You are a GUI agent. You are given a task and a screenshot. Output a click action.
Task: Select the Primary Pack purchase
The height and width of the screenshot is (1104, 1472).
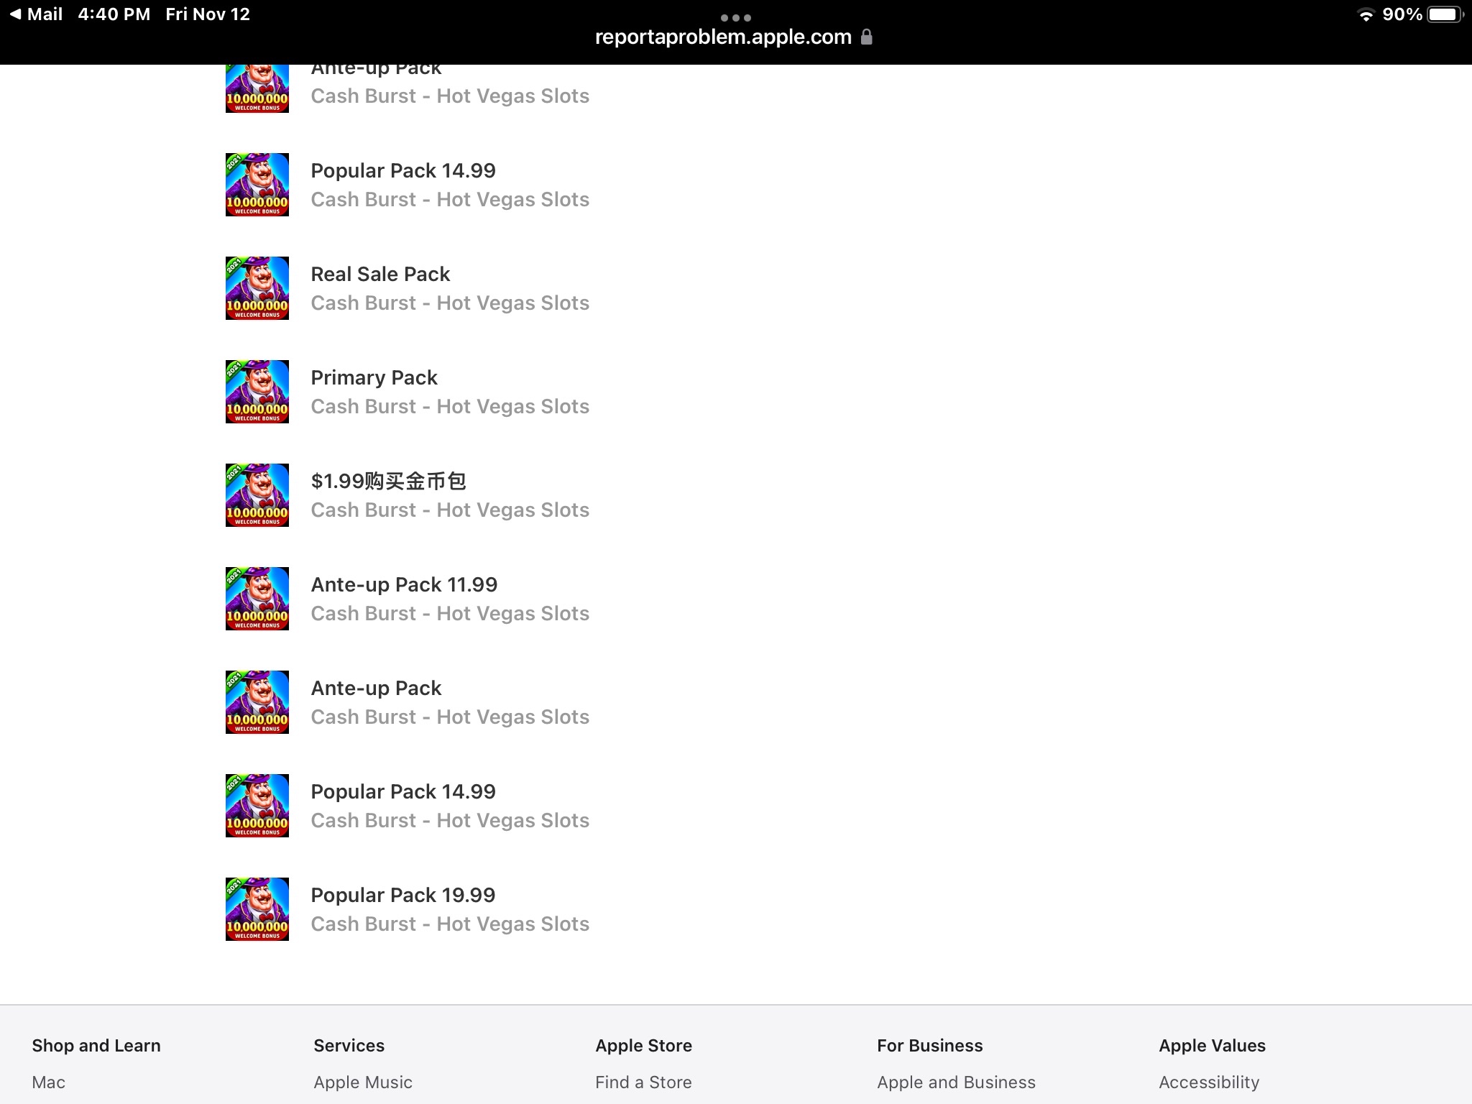pyautogui.click(x=450, y=392)
